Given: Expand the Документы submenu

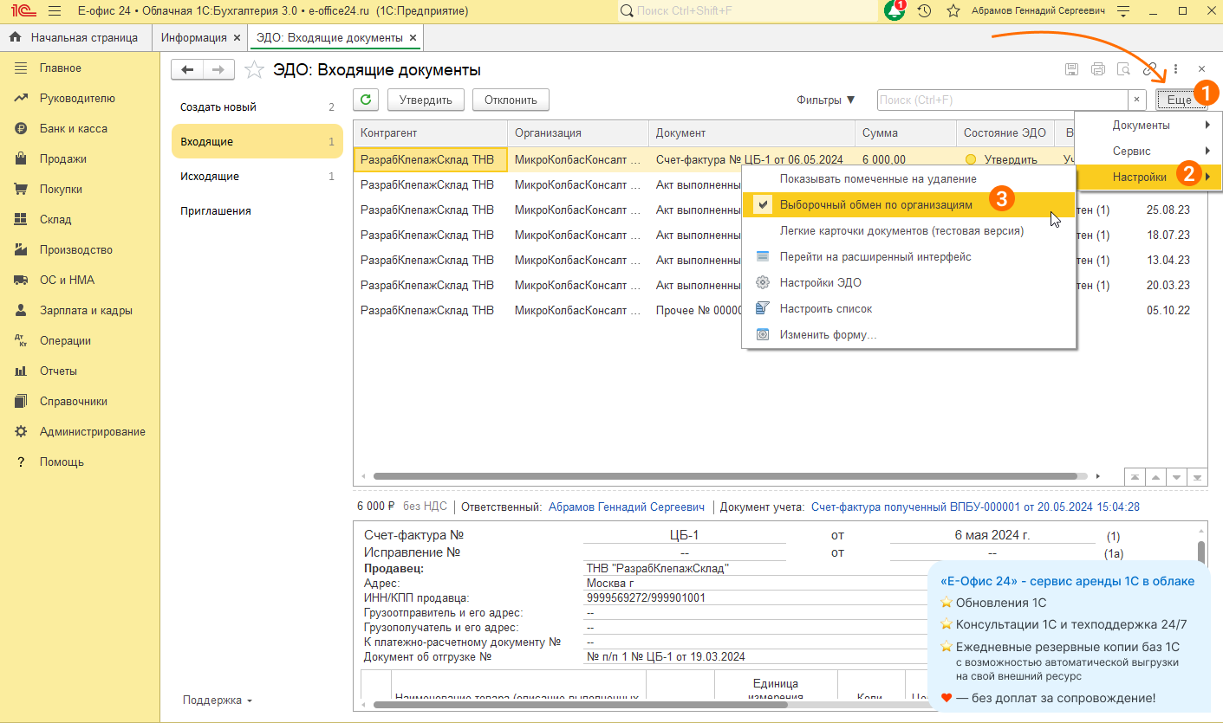Looking at the screenshot, I should [x=1148, y=125].
